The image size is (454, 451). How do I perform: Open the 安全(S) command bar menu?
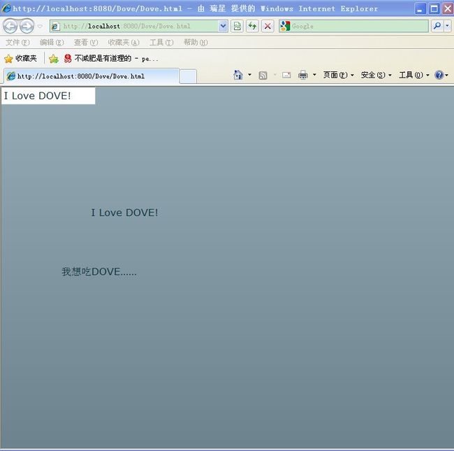[376, 75]
